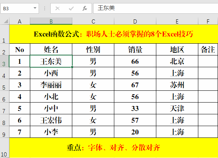218x158 pixels.
Task: Click the Select All corner triangle
Action: pos(6,21)
